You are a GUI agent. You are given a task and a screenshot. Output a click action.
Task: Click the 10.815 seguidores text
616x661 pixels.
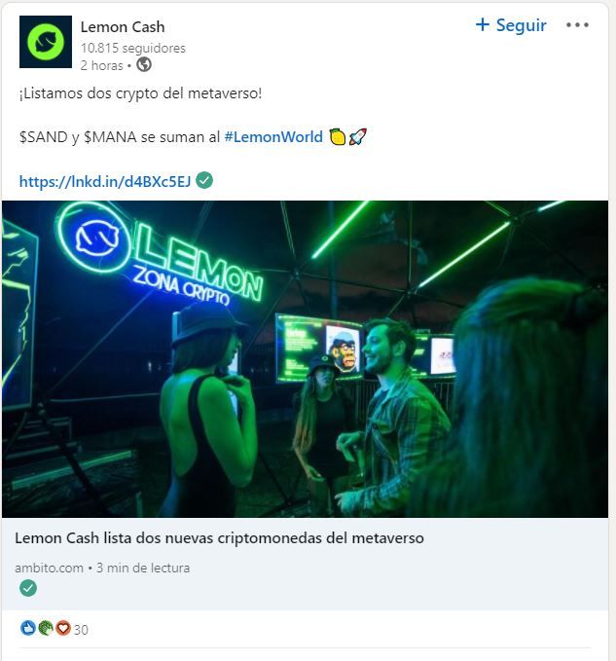click(x=132, y=48)
